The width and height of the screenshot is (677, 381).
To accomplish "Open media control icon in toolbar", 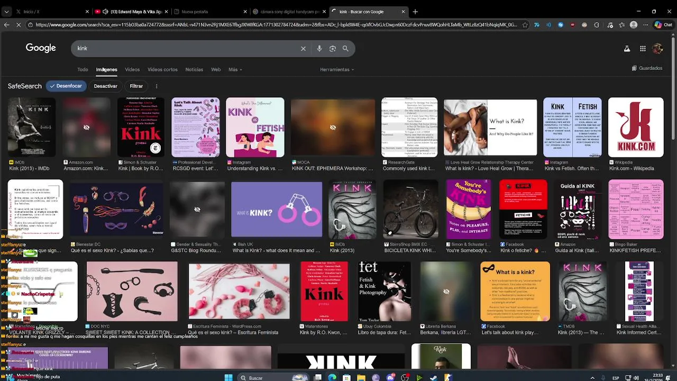I will [x=609, y=24].
